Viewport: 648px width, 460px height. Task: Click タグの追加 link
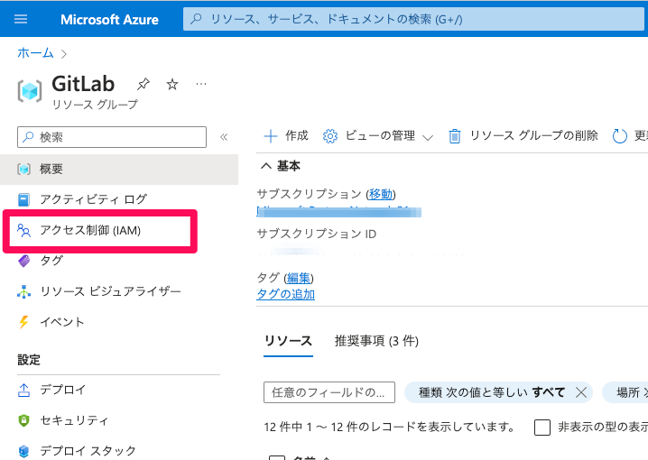[x=285, y=294]
